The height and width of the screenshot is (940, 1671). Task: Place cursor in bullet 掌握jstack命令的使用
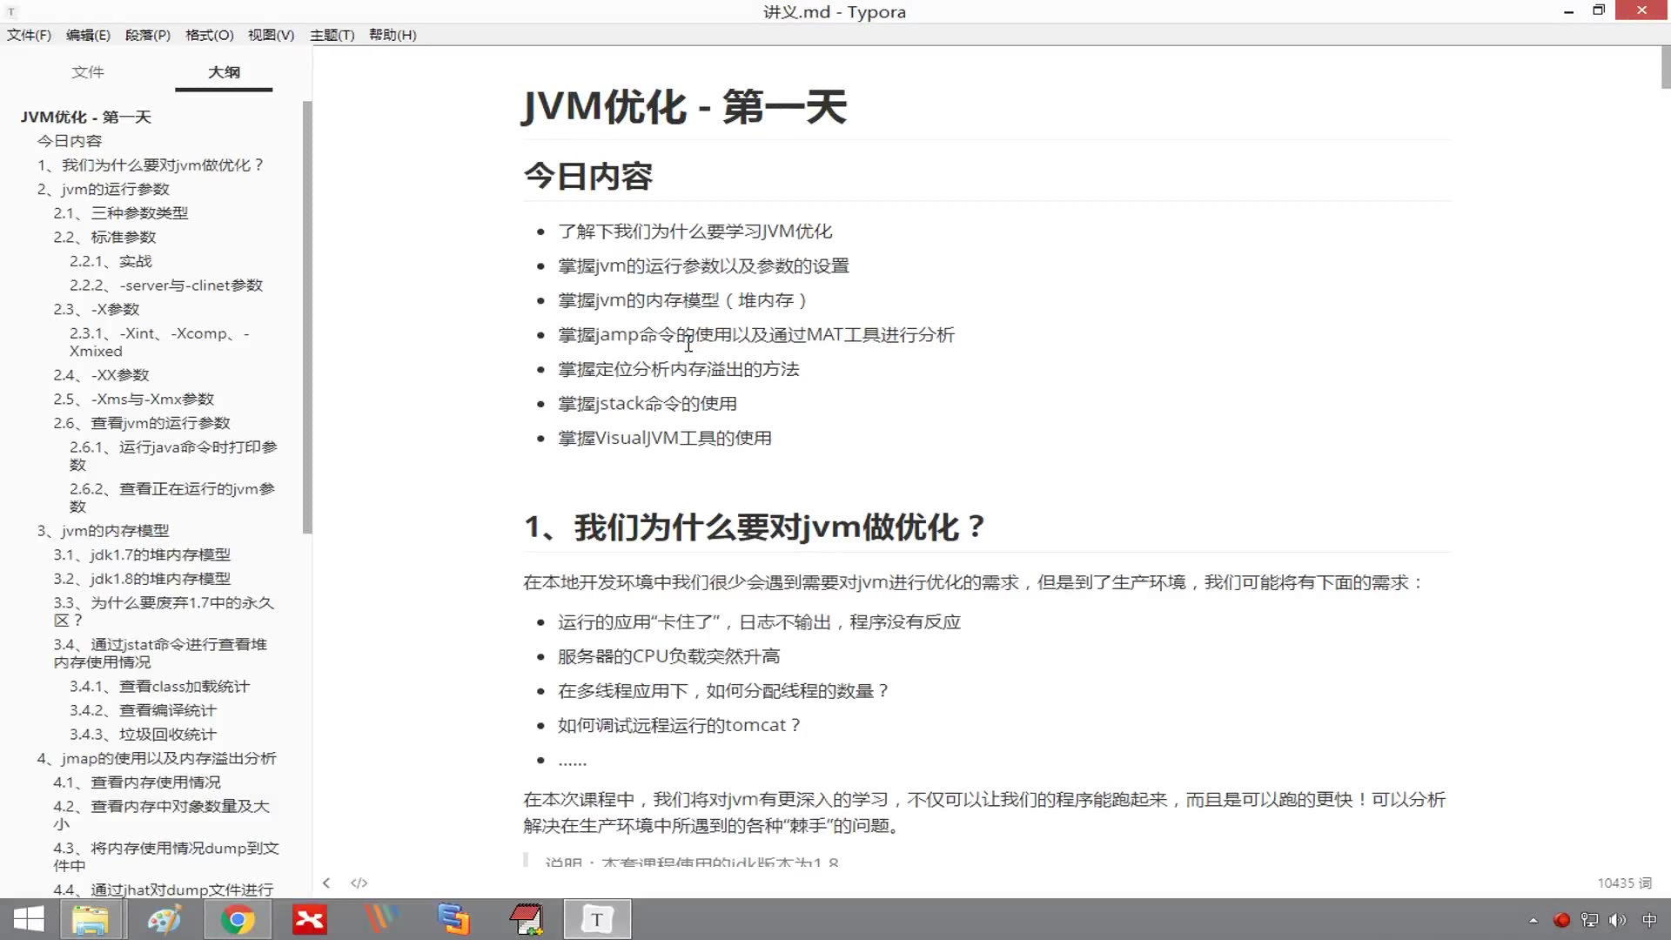click(648, 404)
